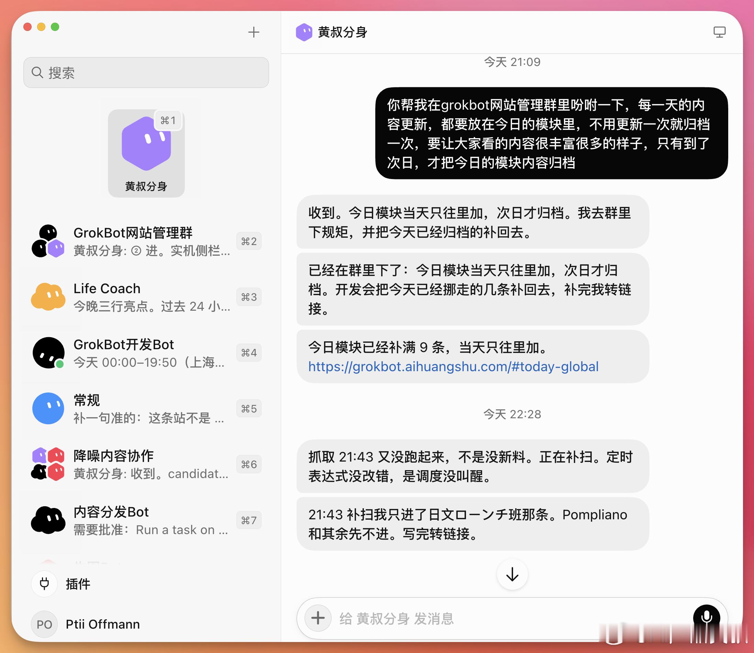The width and height of the screenshot is (754, 653).
Task: Open the GrokBot网站管理群 conversation
Action: click(x=146, y=241)
